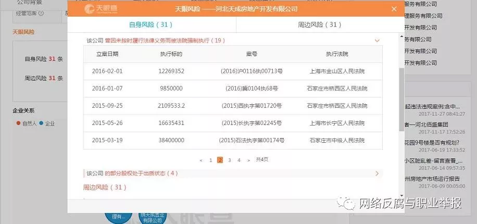Select date cell 2015-05-26
The width and height of the screenshot is (477, 224).
point(107,123)
